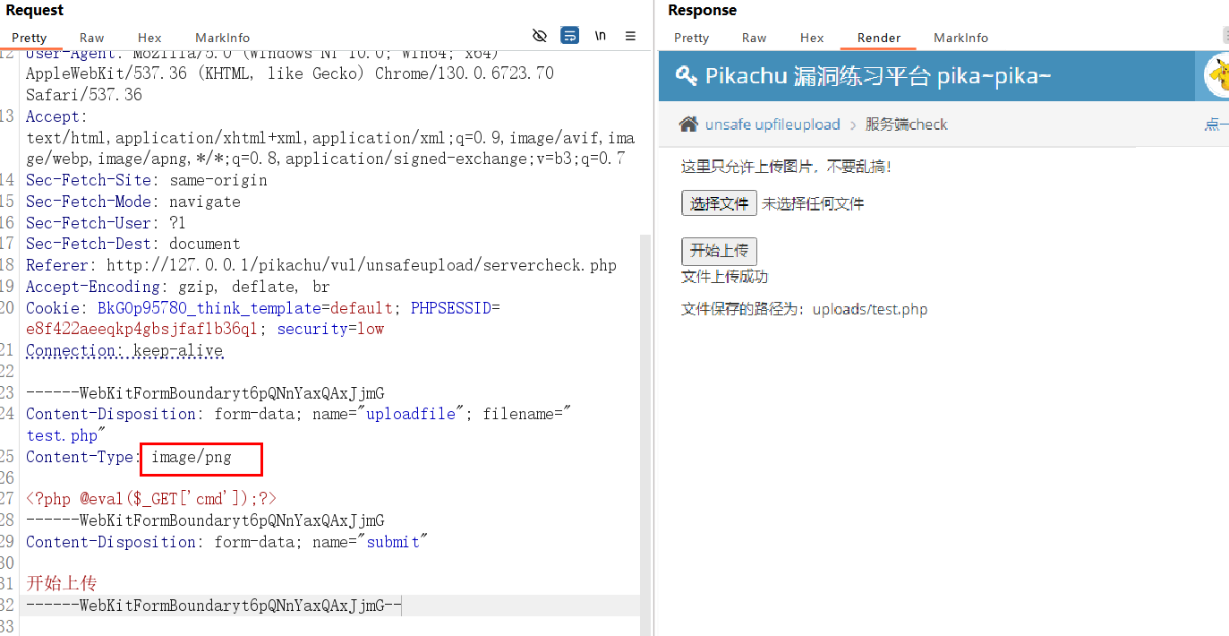Click the red 开始上传 text in request body

click(61, 584)
